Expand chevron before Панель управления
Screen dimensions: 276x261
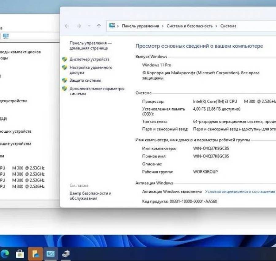pos(118,26)
